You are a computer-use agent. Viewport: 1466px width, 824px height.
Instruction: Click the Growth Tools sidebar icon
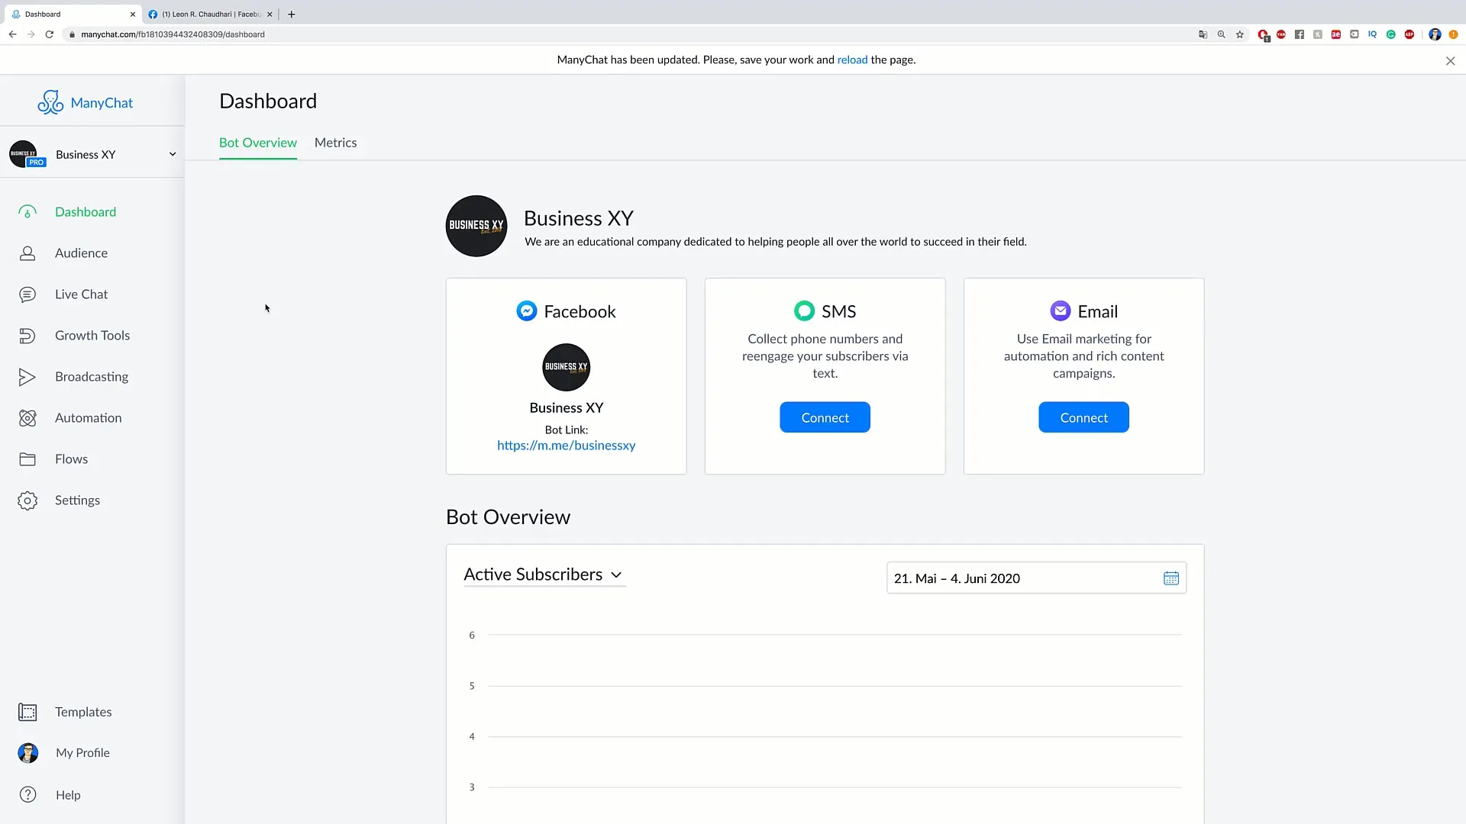click(27, 335)
